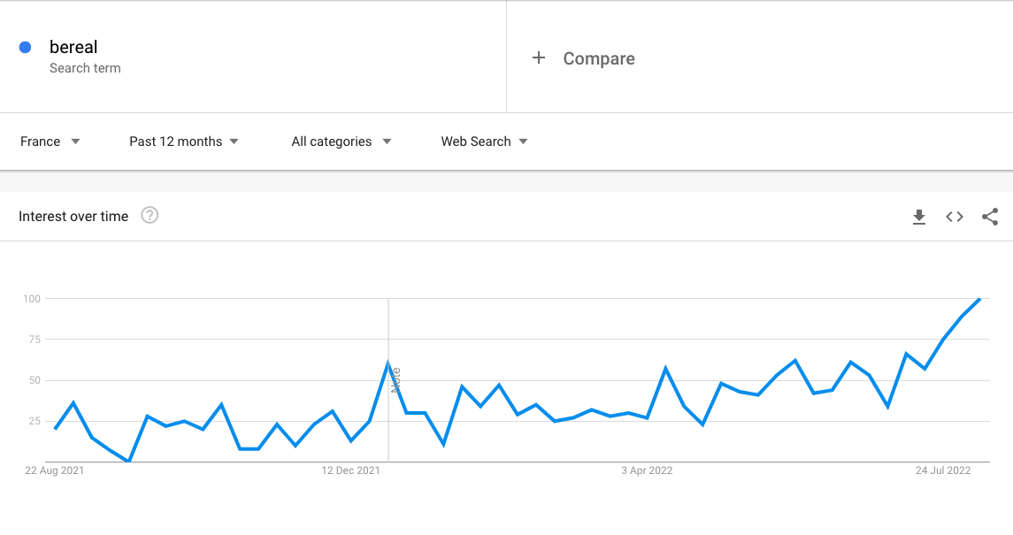Open the embed code icon
This screenshot has height=535, width=1013.
[955, 217]
